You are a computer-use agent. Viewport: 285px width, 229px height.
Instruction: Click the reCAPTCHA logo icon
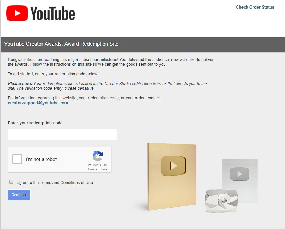coord(98,156)
